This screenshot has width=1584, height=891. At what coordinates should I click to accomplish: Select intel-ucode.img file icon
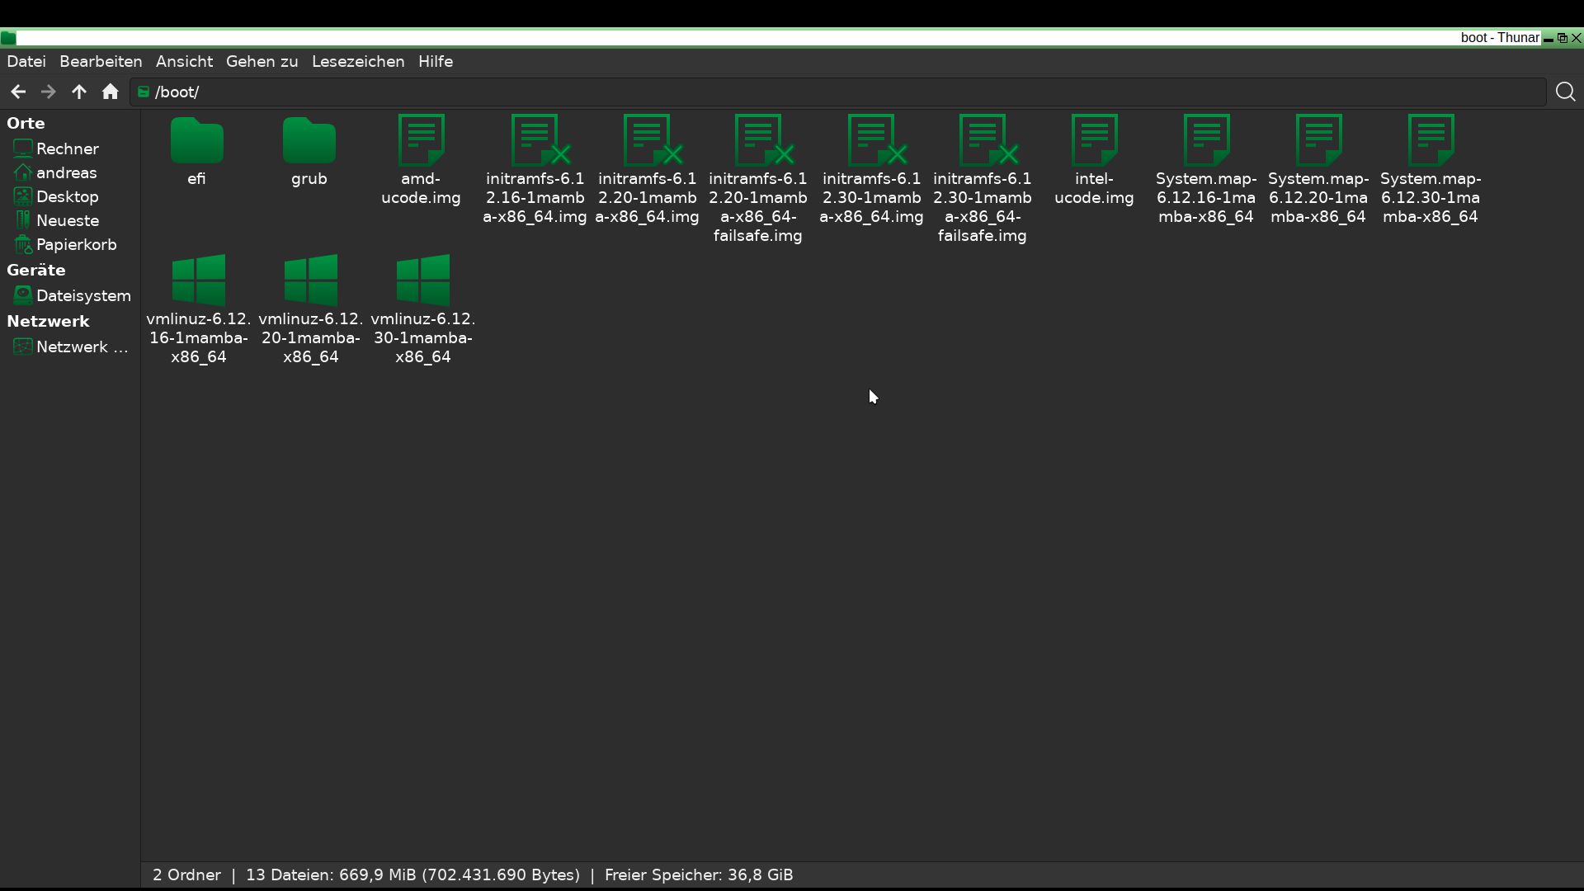pyautogui.click(x=1094, y=142)
